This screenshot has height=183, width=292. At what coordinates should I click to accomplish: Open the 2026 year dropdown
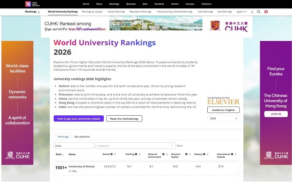click(223, 119)
